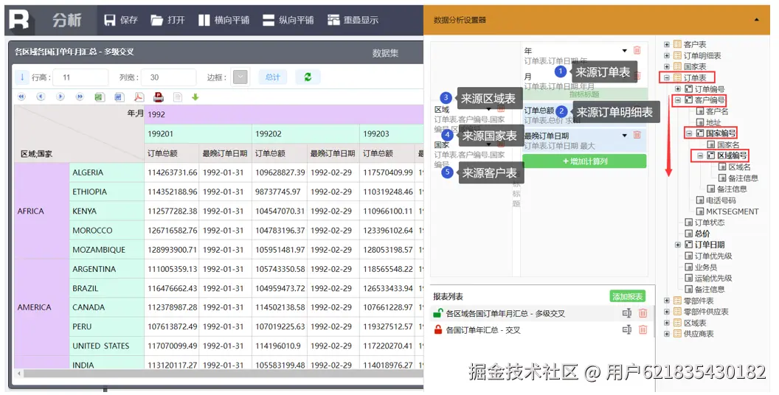This screenshot has width=779, height=395.
Task: Collapse the 国家编号 tree node
Action: tap(689, 133)
